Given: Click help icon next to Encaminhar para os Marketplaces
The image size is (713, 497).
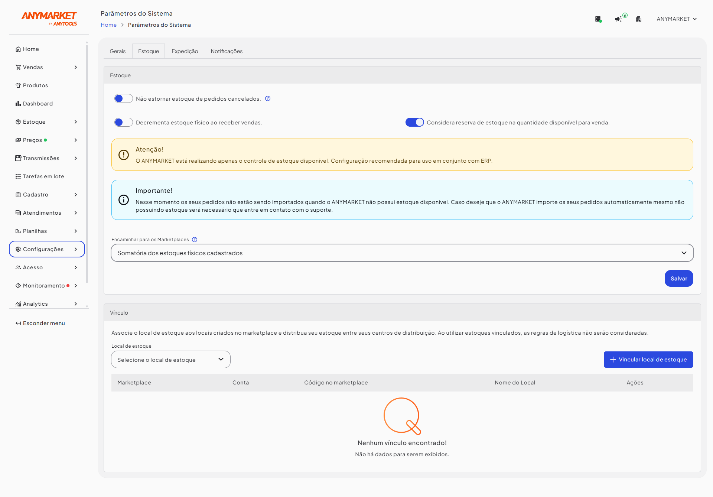Looking at the screenshot, I should pyautogui.click(x=195, y=240).
